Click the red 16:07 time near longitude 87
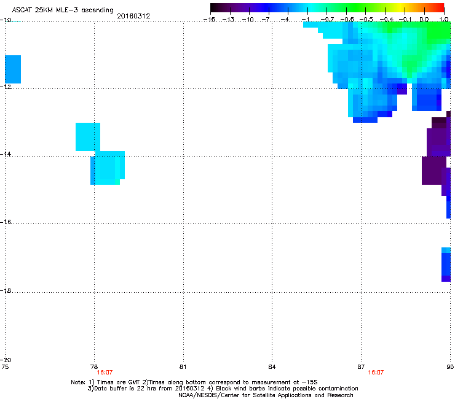 click(x=376, y=373)
